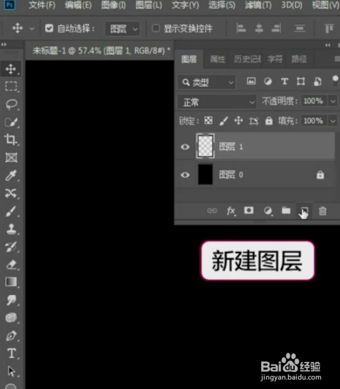
Task: Select the Rectangular Marquee tool
Action: [x=11, y=86]
